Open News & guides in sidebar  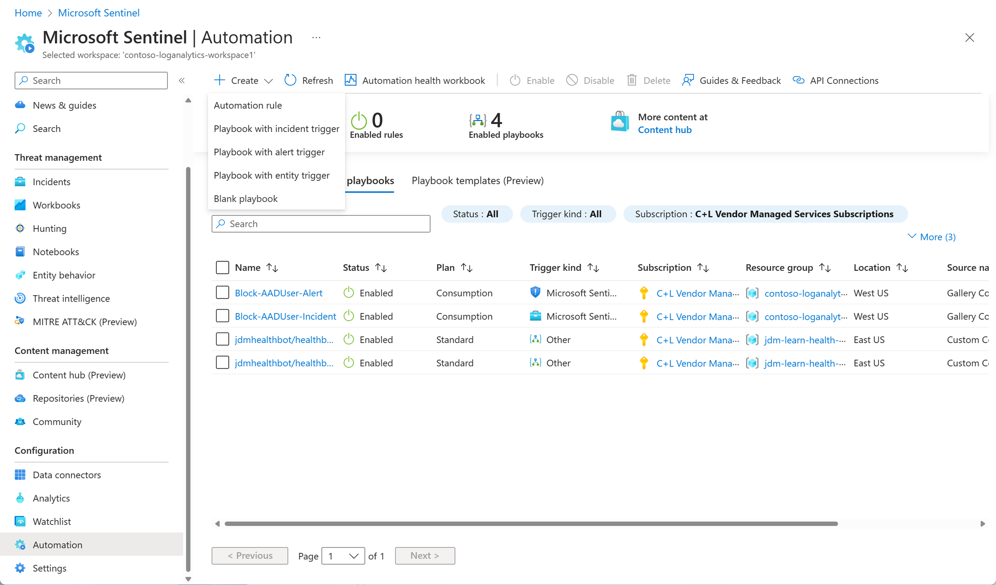coord(64,105)
